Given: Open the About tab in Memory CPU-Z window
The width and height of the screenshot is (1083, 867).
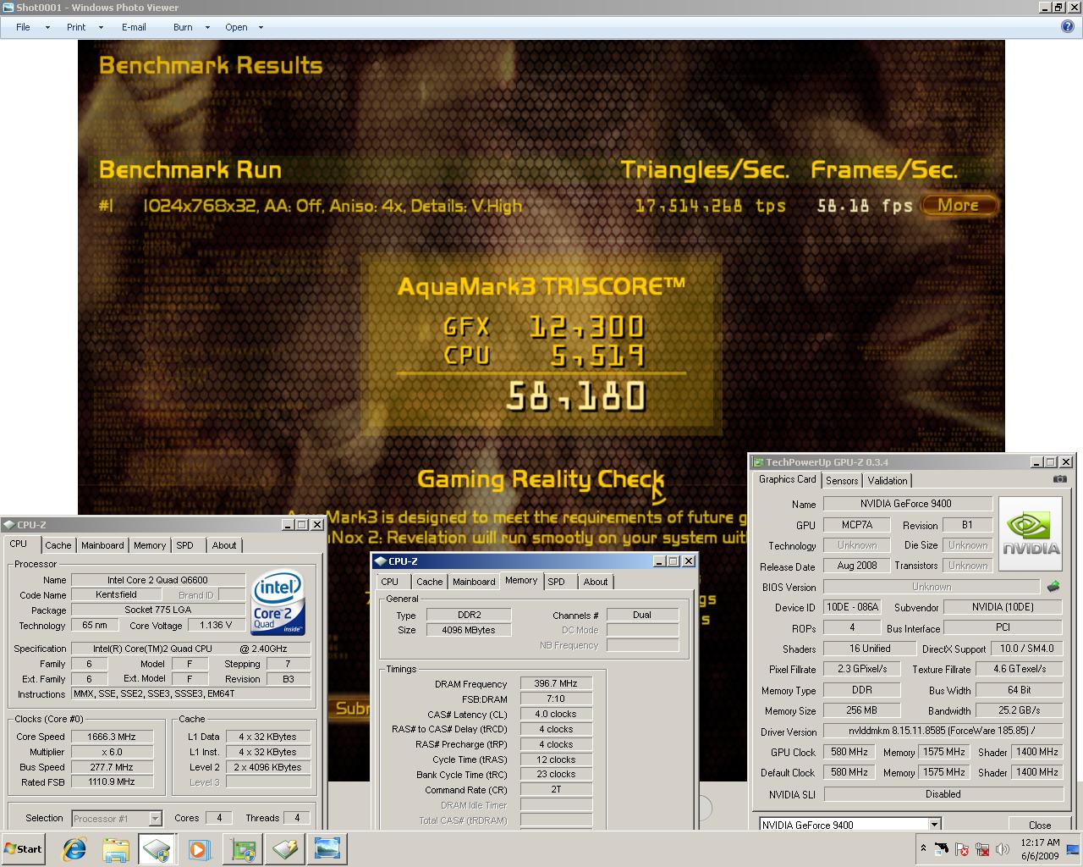Looking at the screenshot, I should (596, 582).
